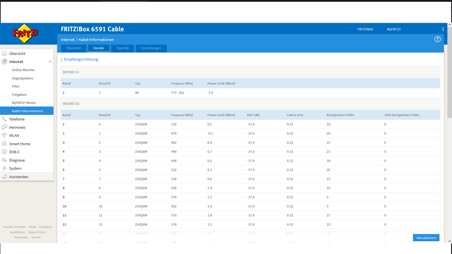Open the FRITZ!NAS link
452x254 pixels.
365,29
